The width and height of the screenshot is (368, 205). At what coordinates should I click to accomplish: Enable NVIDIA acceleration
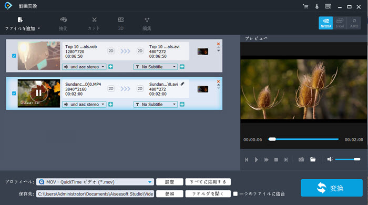point(325,23)
